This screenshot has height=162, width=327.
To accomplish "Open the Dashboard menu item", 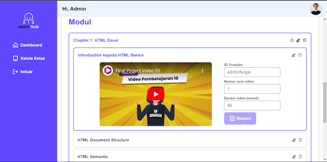I will coord(27,45).
